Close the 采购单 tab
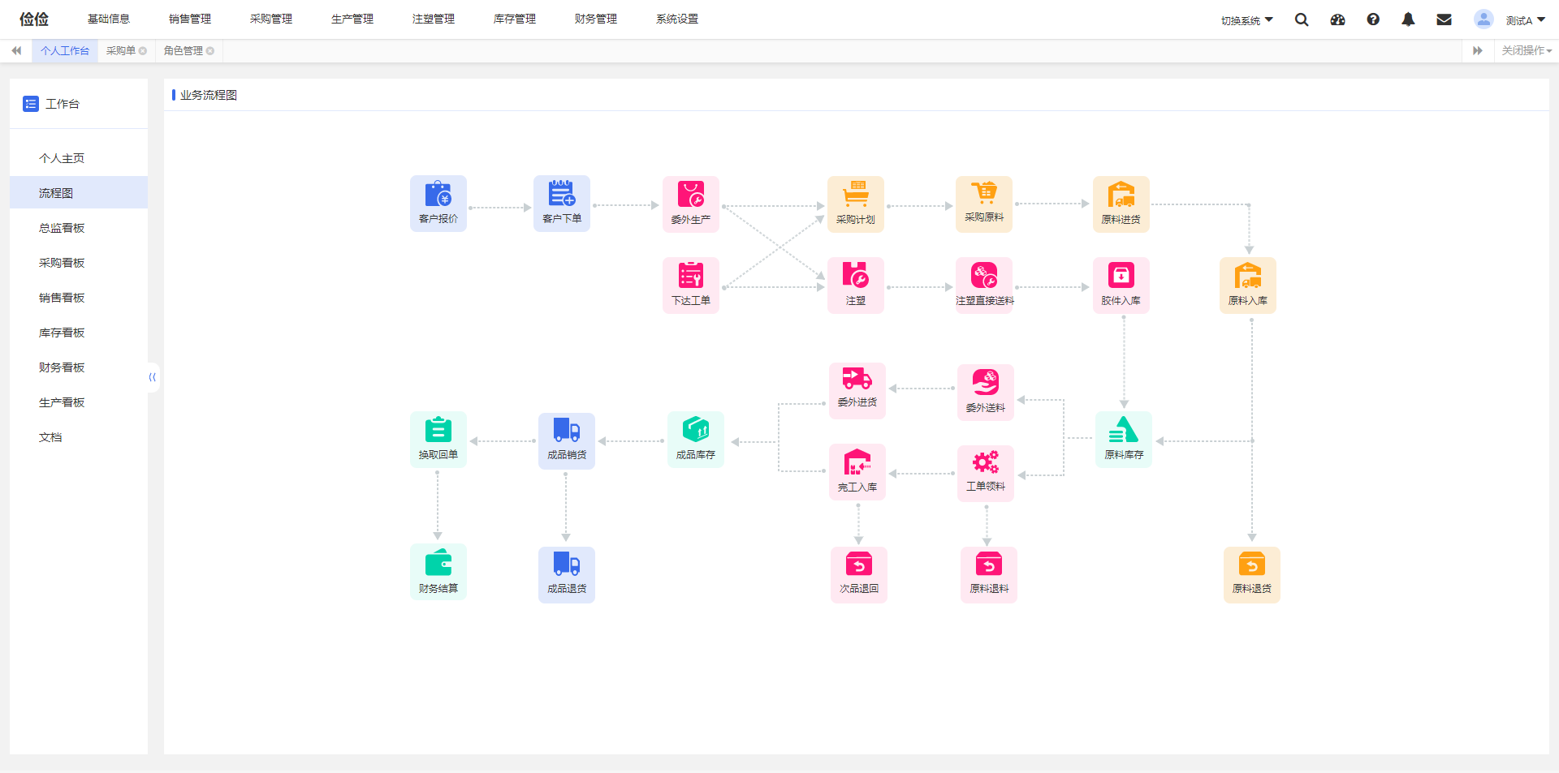The height and width of the screenshot is (773, 1559). click(x=143, y=51)
